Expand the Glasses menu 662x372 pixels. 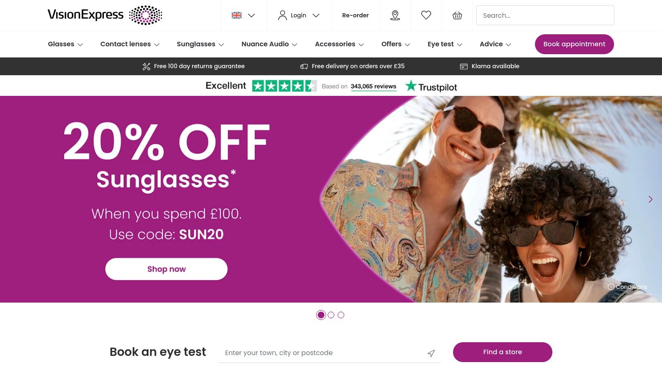coord(65,44)
